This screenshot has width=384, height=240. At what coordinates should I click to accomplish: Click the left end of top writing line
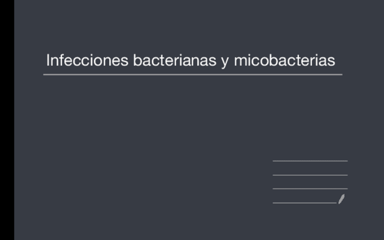click(274, 161)
